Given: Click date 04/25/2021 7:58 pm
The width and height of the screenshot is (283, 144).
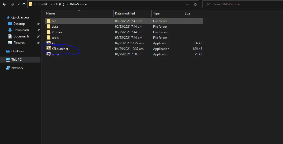Looking at the screenshot, I should click(129, 54).
